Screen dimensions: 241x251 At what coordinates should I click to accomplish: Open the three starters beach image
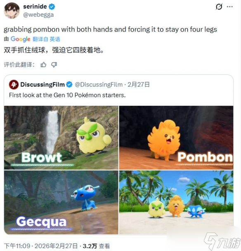pyautogui.click(x=176, y=202)
